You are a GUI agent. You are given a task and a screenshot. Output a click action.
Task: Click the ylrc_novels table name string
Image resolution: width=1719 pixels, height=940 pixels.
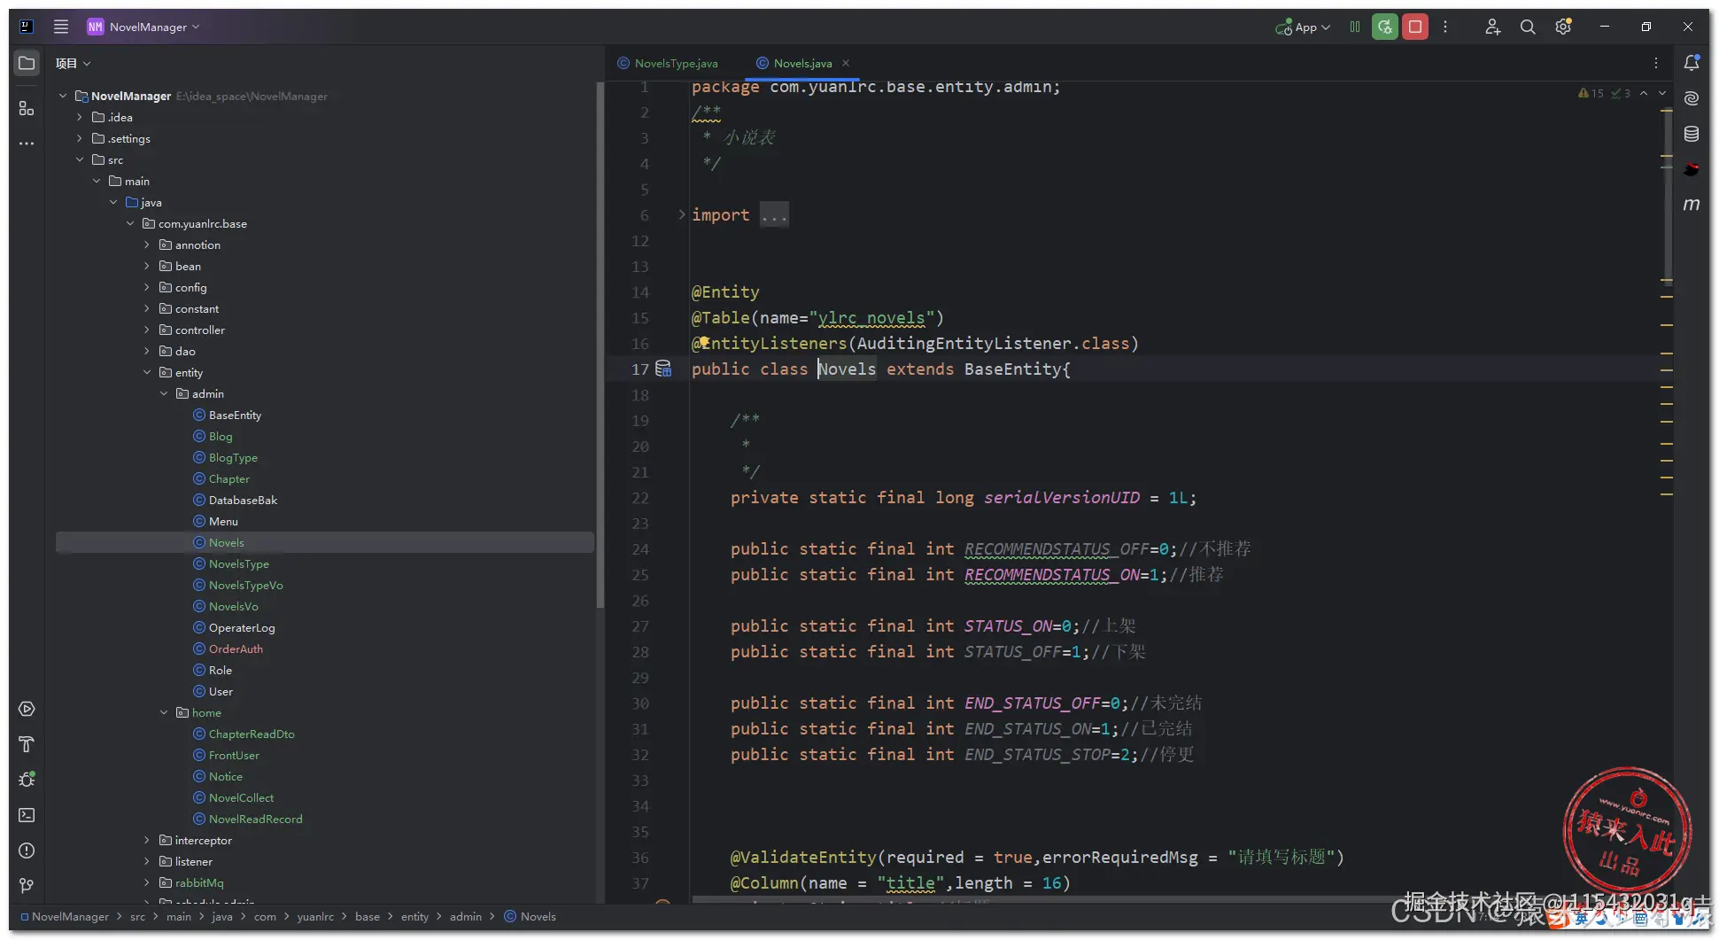coord(872,317)
